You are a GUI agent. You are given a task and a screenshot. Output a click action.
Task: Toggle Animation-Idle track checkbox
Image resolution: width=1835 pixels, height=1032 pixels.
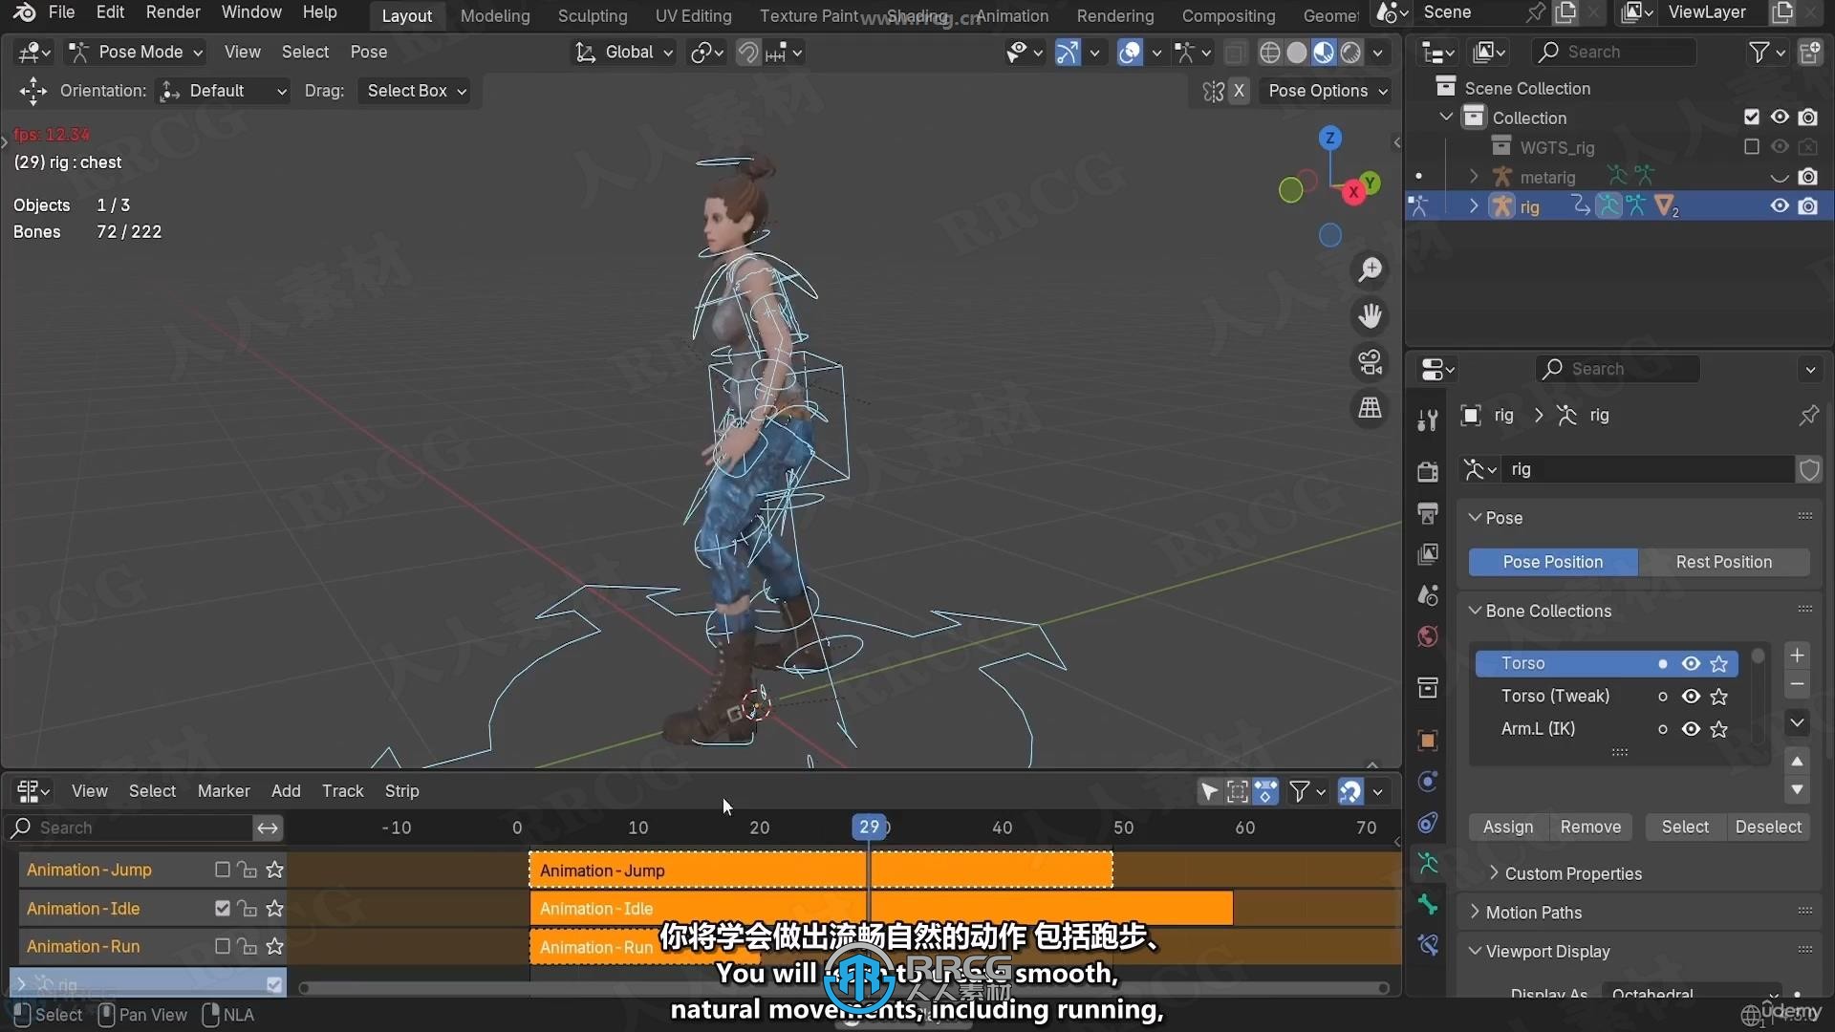(x=222, y=909)
